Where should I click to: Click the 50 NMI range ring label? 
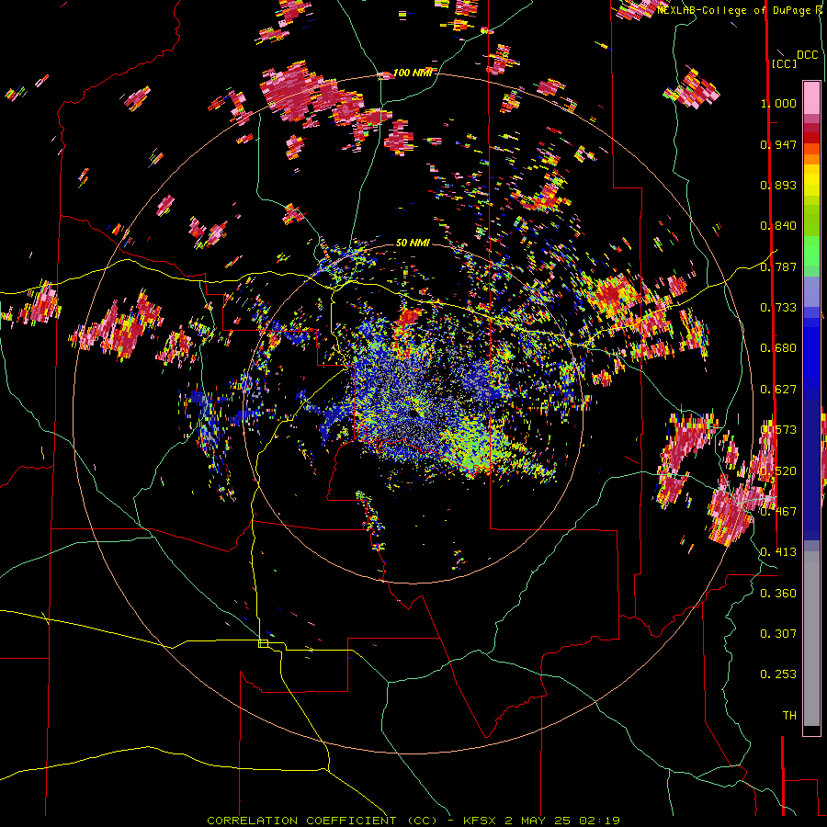(x=413, y=243)
